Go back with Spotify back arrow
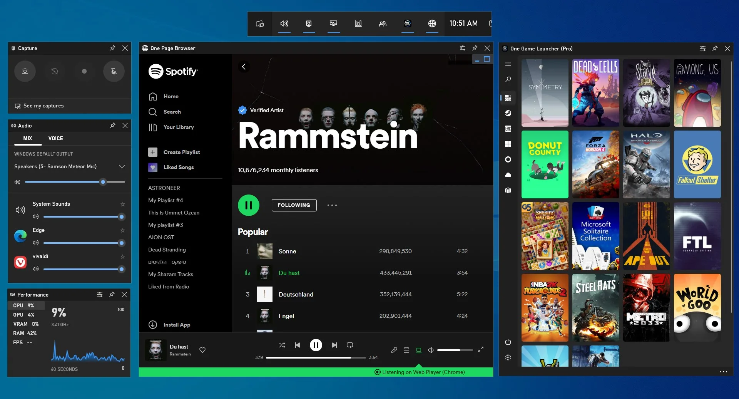739x399 pixels. 244,67
